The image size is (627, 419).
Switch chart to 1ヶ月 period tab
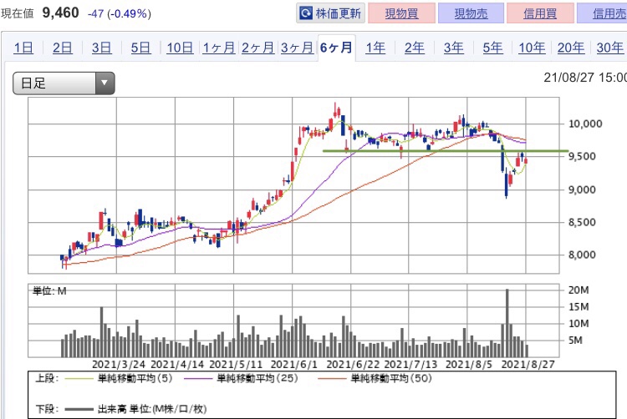coord(219,48)
